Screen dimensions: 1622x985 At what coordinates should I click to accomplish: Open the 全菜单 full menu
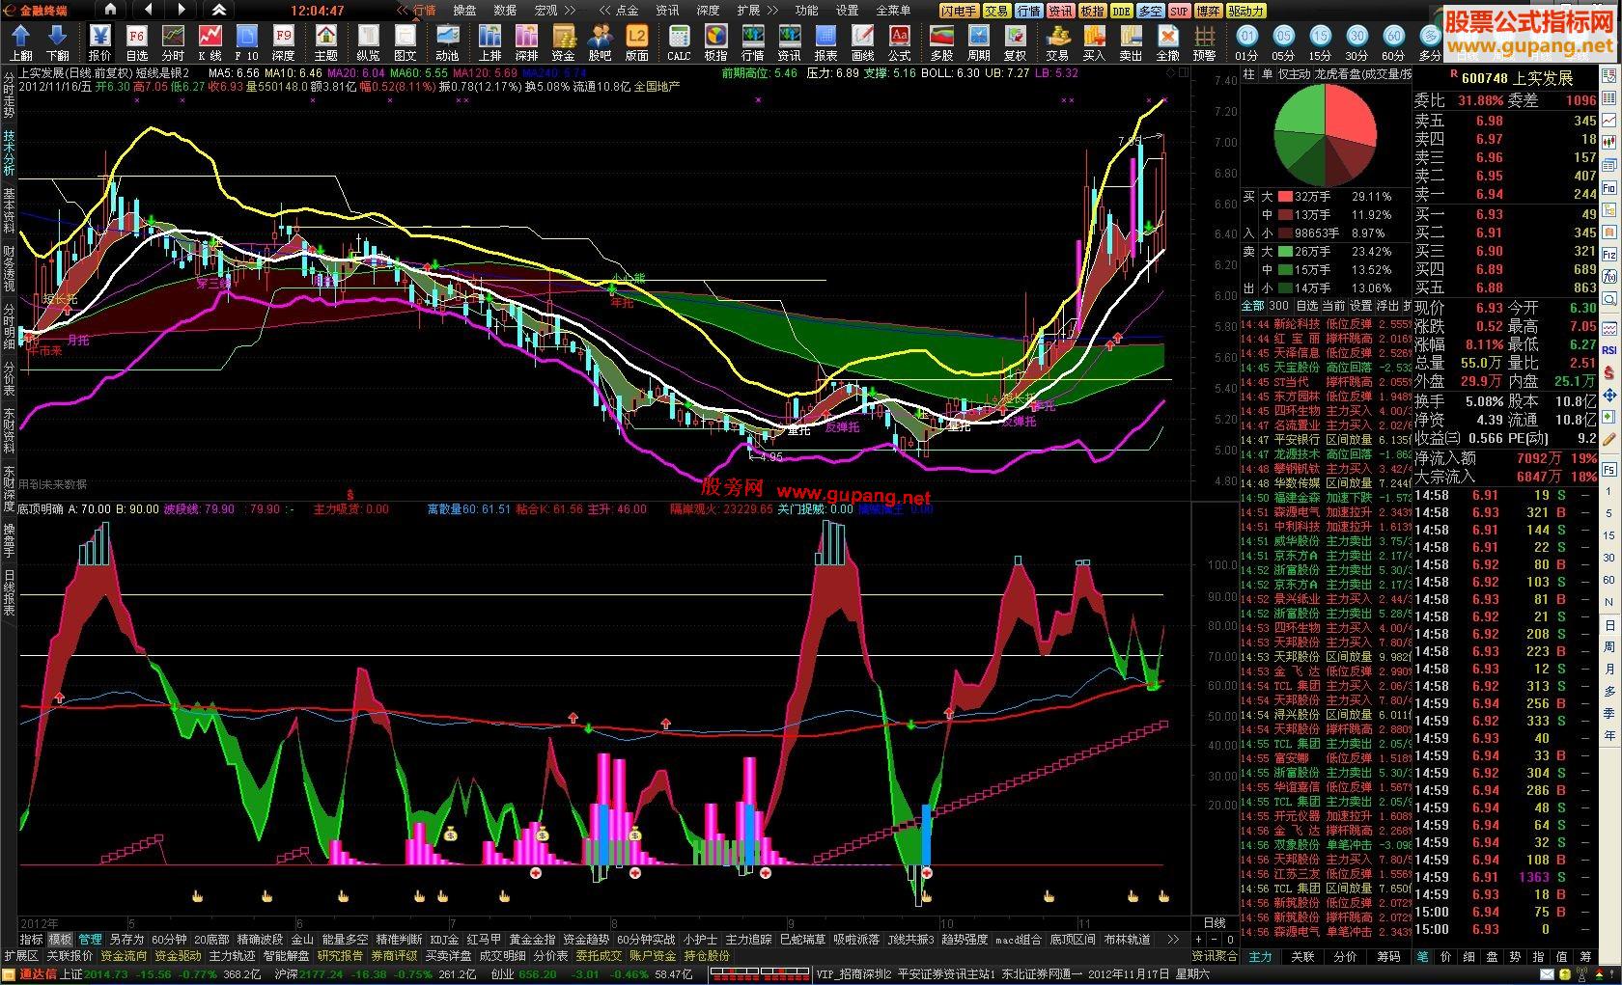point(893,11)
